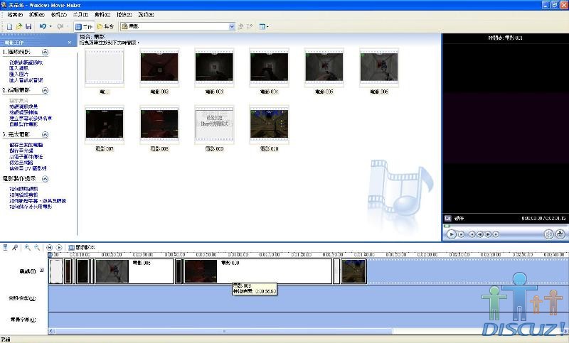Screen dimensions: 569x343
Task: Click the Up One Level icon
Action: coord(240,26)
